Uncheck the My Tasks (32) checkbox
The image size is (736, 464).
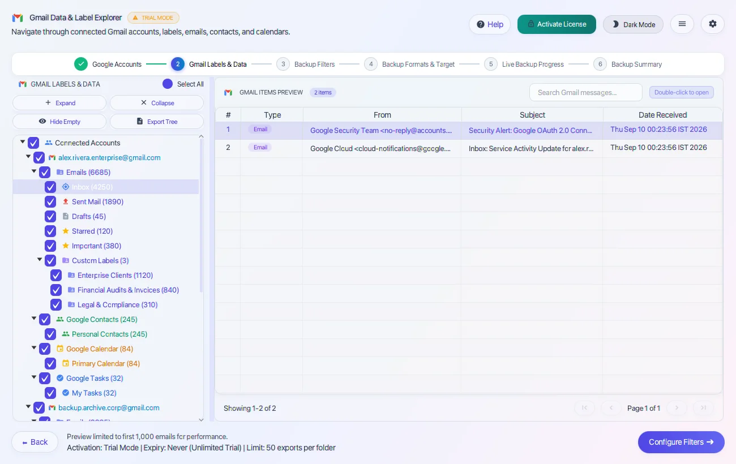coord(50,393)
